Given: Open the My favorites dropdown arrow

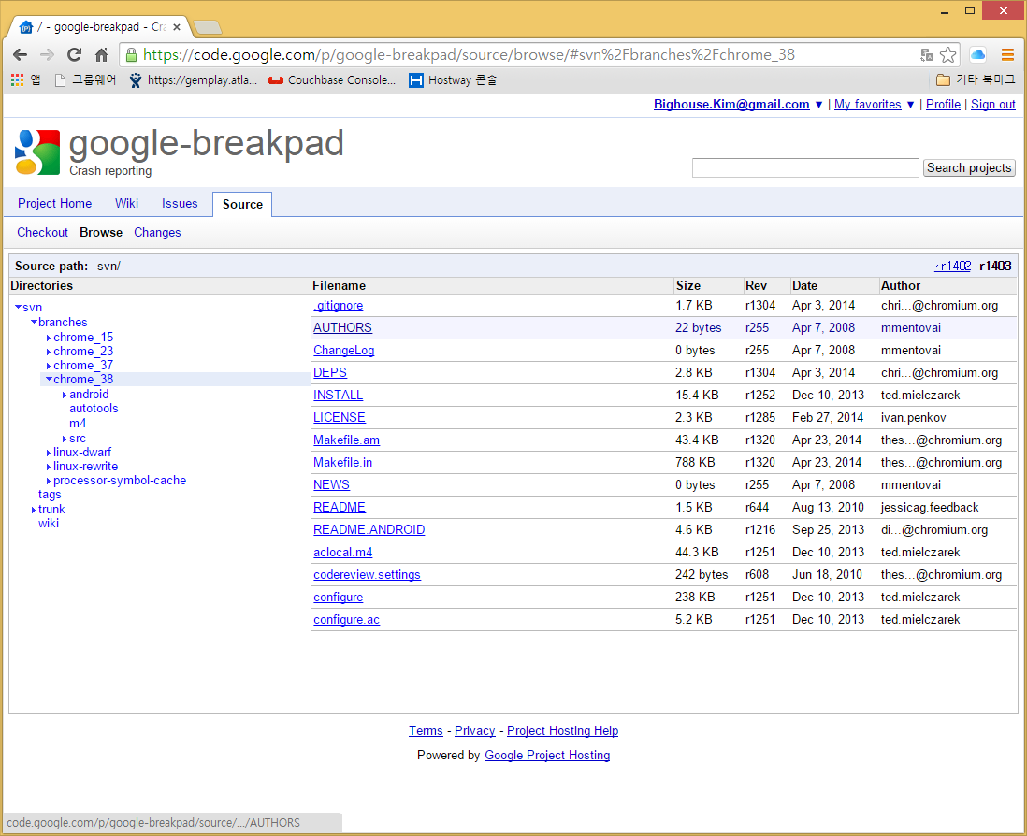Looking at the screenshot, I should 910,105.
